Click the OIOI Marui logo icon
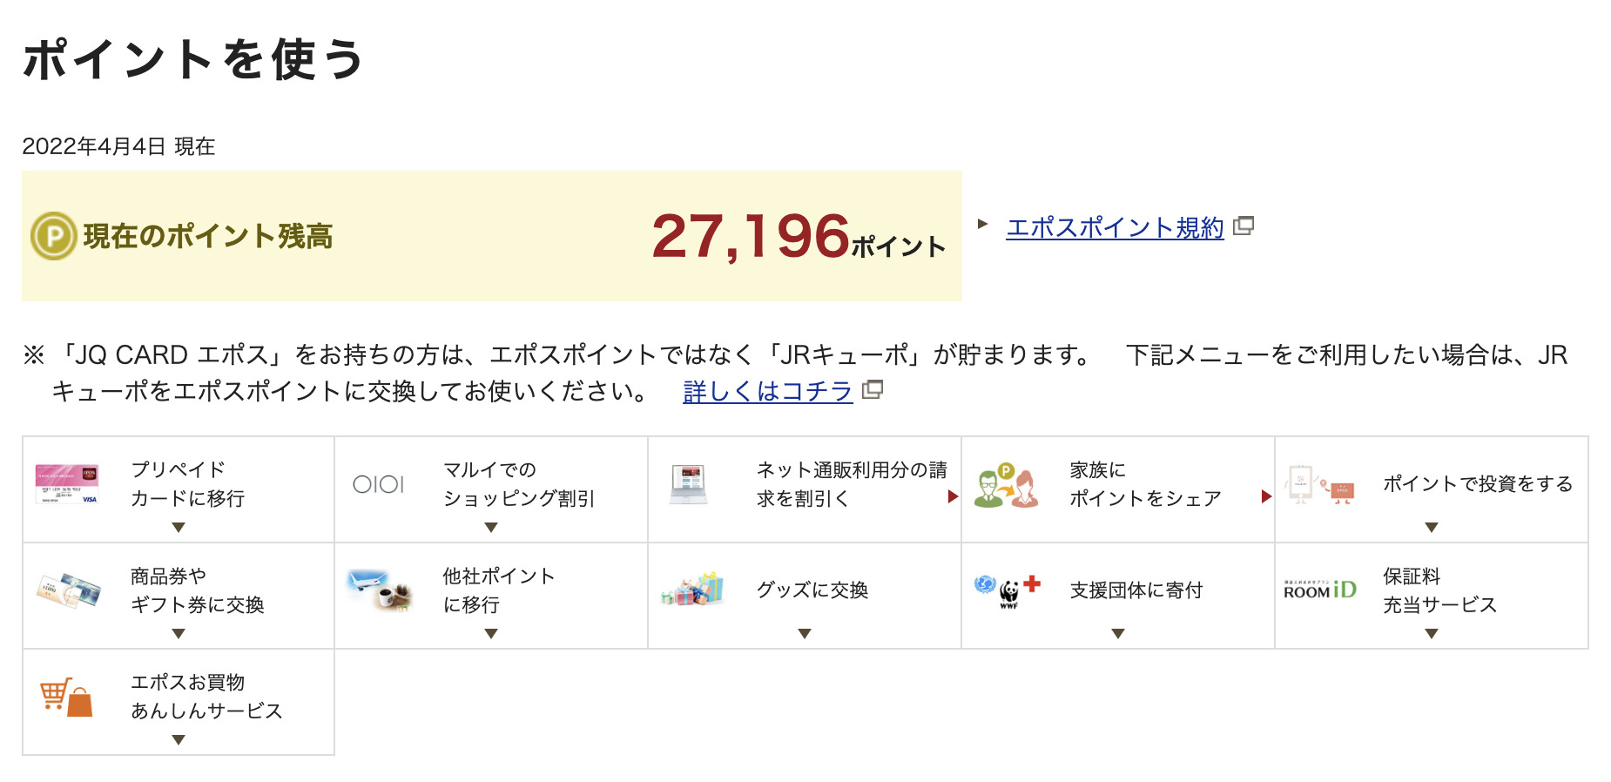The height and width of the screenshot is (782, 1611). tap(379, 484)
